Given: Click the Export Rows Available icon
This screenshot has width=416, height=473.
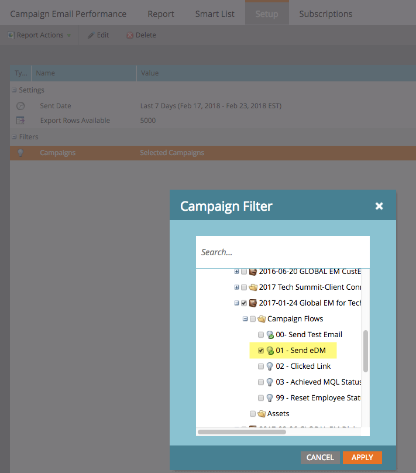Looking at the screenshot, I should pos(20,121).
